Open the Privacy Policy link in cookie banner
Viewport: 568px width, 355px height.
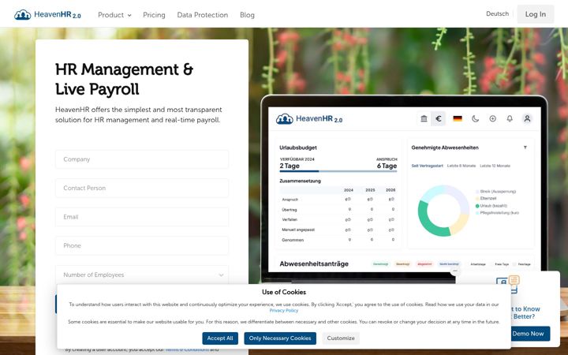(284, 311)
